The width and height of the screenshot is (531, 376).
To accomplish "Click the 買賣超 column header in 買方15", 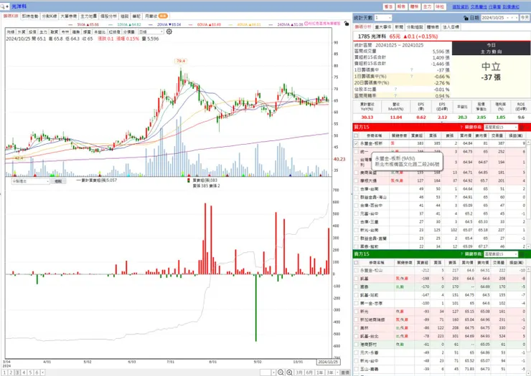I will point(417,135).
